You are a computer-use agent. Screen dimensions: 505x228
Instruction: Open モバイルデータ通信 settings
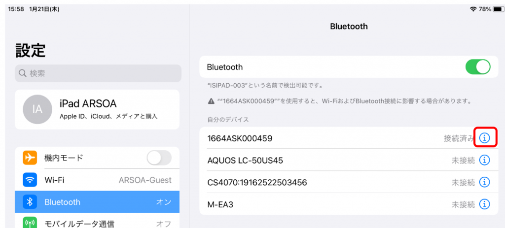(x=99, y=224)
